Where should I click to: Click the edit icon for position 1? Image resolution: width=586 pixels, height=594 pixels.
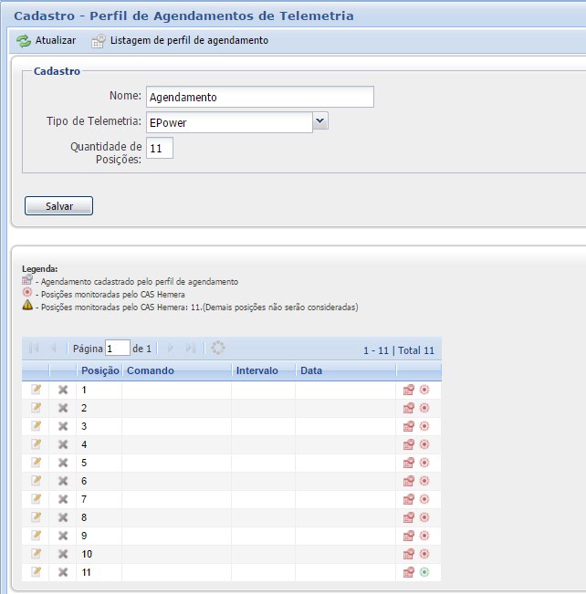coord(37,390)
